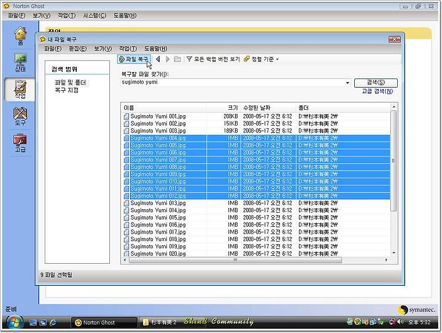Image resolution: width=442 pixels, height=333 pixels.
Task: Open the Home (홈) sidebar icon
Action: point(20,36)
